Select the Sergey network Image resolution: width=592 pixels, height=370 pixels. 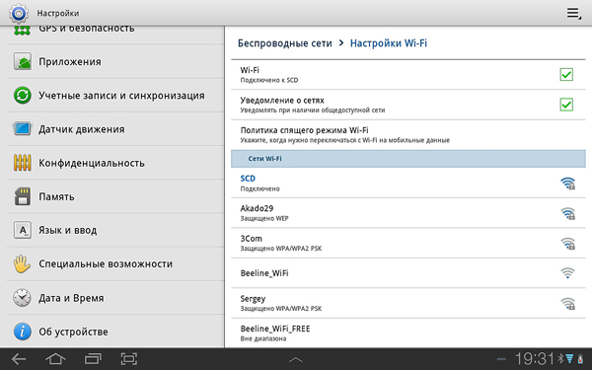click(408, 303)
